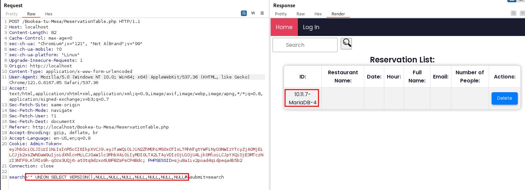This screenshot has height=190, width=525.
Task: Click the Accept: header on line 12
Action: (18, 88)
